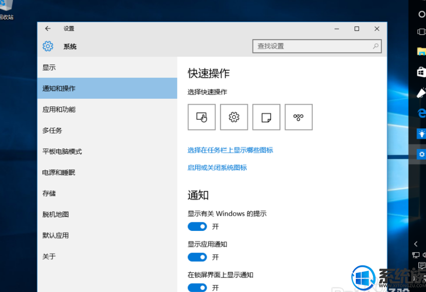Open link 启用或关闭系统图标
This screenshot has width=426, height=292.
click(217, 167)
